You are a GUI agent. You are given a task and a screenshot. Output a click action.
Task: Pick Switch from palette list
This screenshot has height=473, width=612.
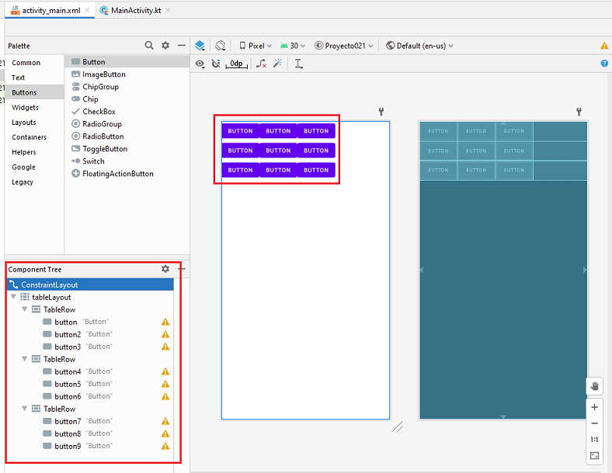[127, 161]
